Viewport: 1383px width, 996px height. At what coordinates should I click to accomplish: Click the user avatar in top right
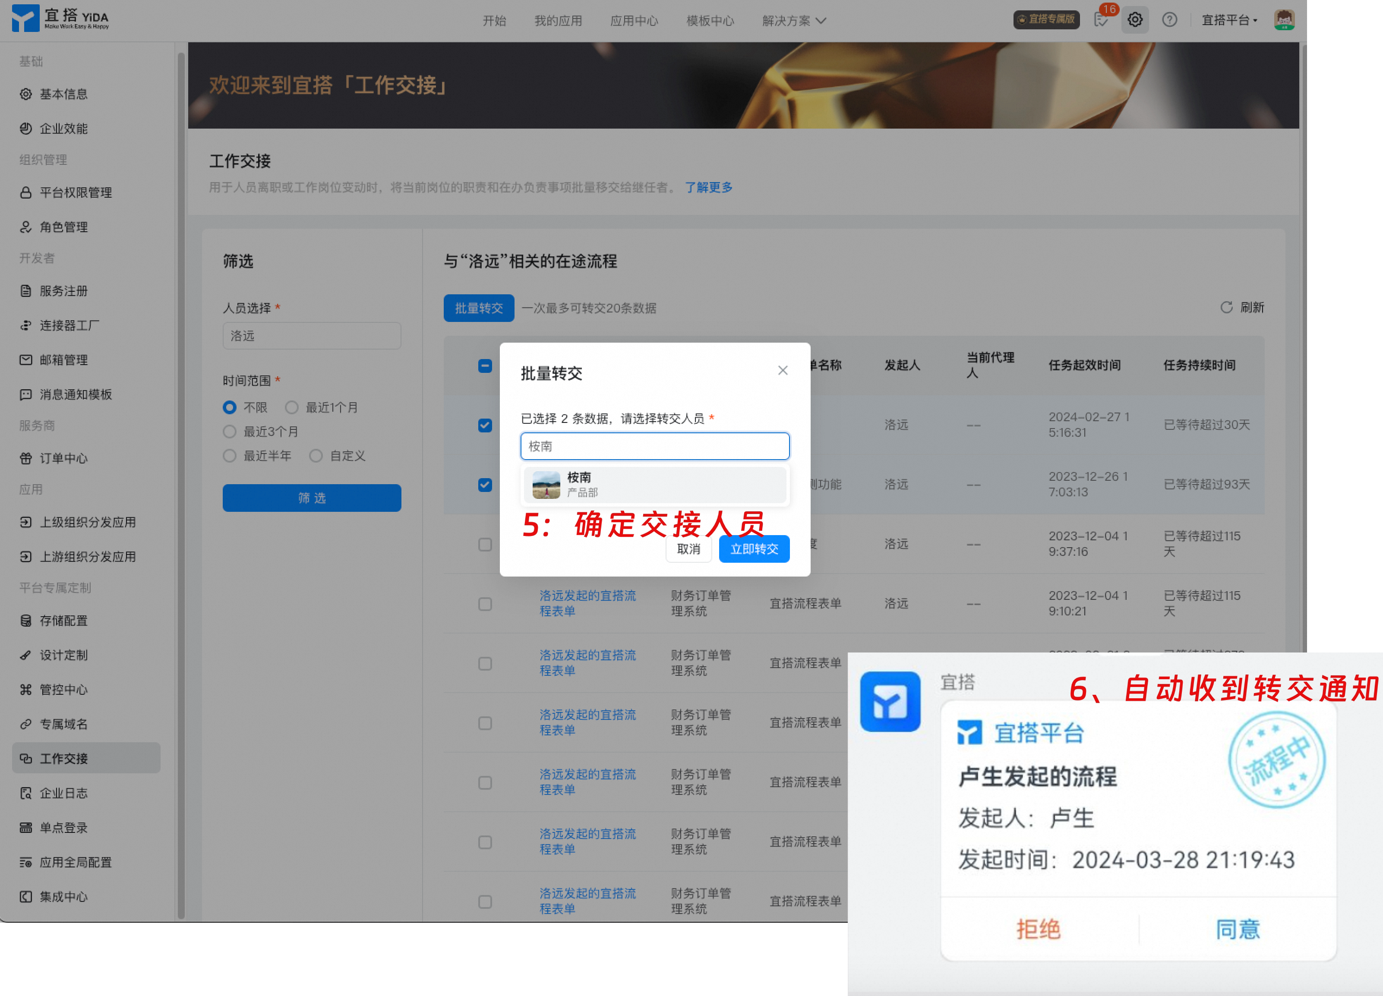tap(1284, 19)
